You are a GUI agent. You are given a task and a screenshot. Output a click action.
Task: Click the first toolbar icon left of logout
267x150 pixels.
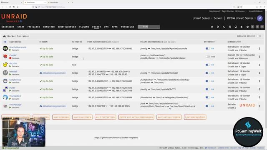[212, 27]
